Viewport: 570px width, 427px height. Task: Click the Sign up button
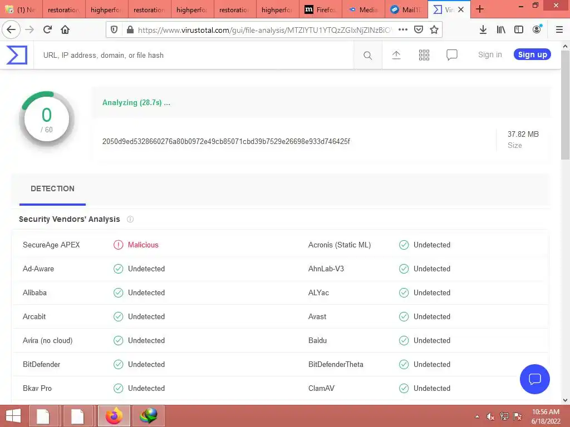coord(532,54)
